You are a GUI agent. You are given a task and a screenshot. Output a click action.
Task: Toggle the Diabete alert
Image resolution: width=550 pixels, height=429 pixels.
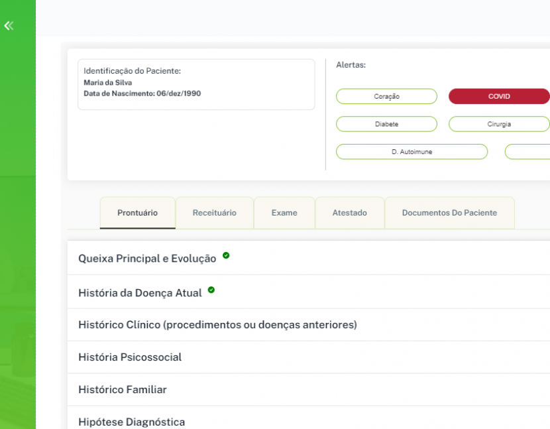tap(386, 124)
